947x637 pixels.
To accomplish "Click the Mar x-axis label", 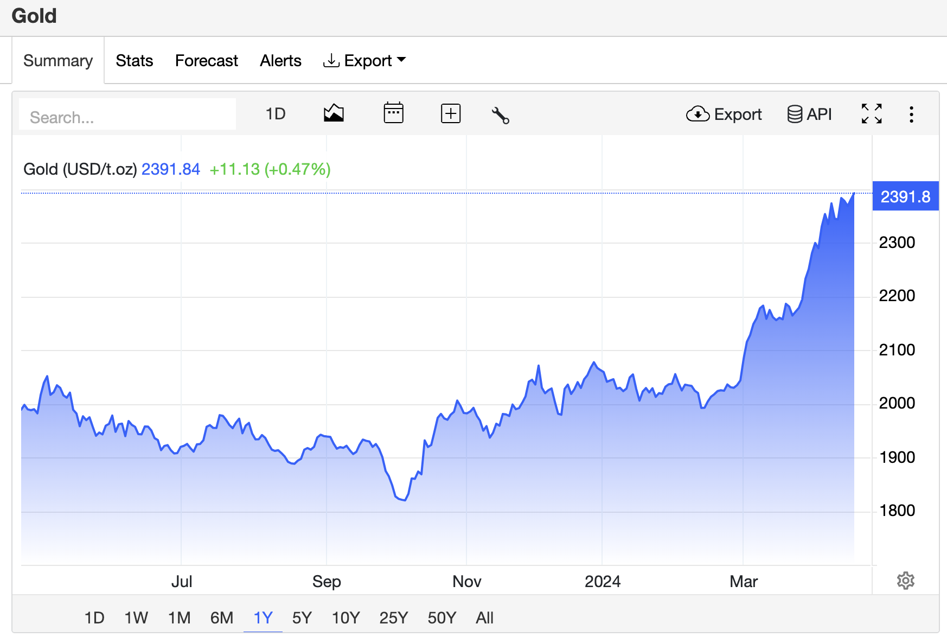I will point(744,581).
